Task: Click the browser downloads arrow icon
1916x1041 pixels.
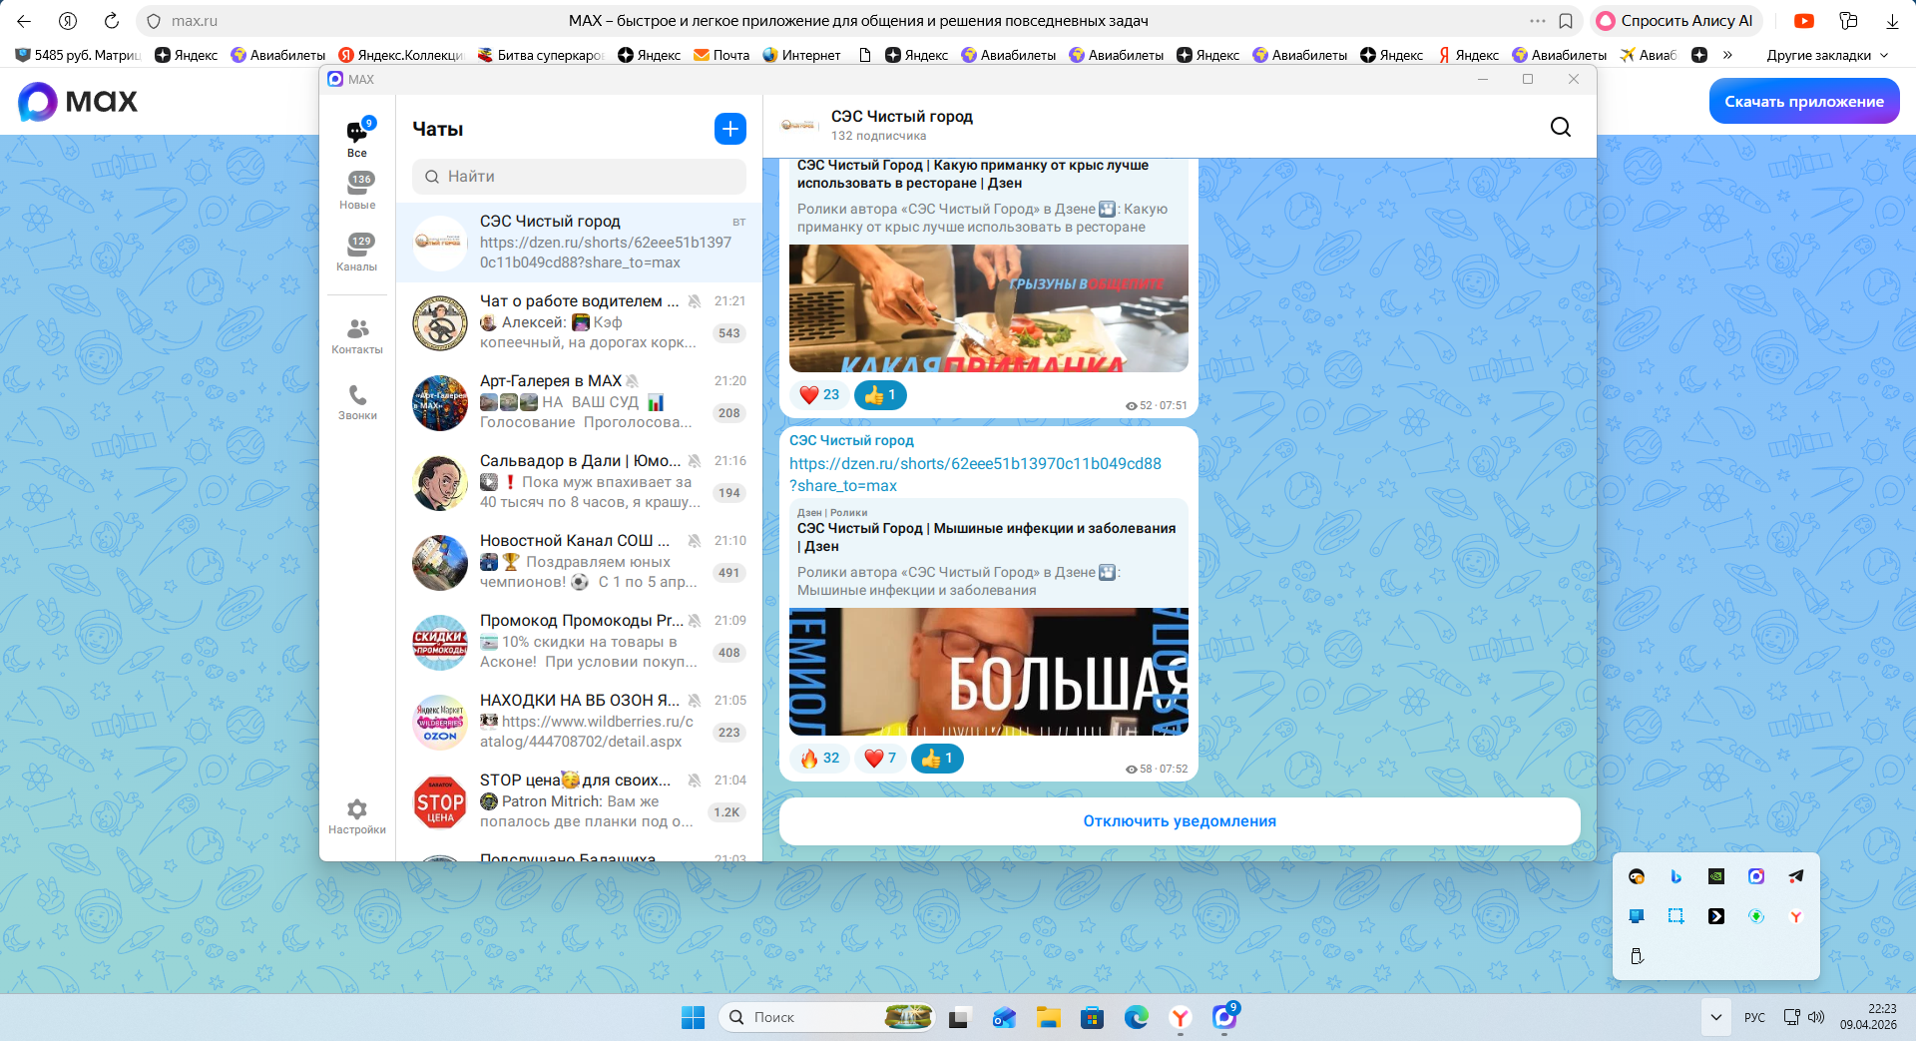Action: tap(1891, 21)
